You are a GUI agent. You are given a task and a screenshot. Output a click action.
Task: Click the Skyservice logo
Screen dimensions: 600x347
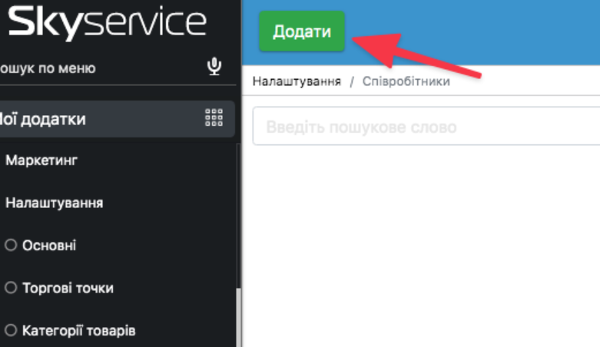pyautogui.click(x=107, y=23)
